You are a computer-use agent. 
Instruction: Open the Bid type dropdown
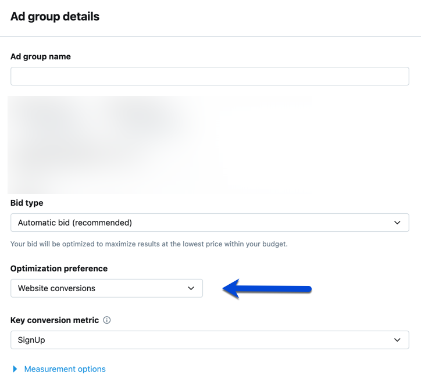pos(209,223)
